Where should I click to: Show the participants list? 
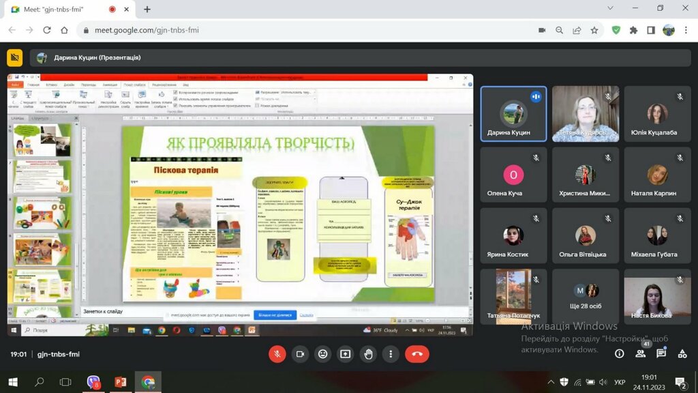[x=640, y=353]
